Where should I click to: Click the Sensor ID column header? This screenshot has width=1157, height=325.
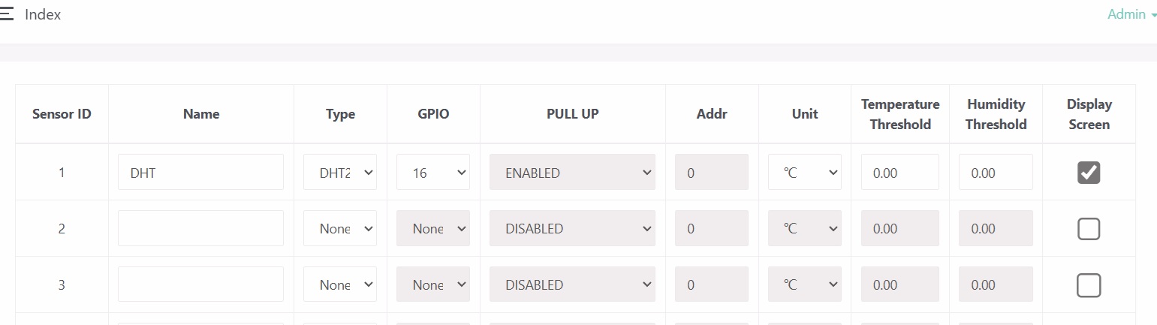(62, 114)
